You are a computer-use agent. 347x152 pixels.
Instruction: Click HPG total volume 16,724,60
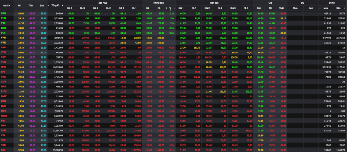click(58, 67)
